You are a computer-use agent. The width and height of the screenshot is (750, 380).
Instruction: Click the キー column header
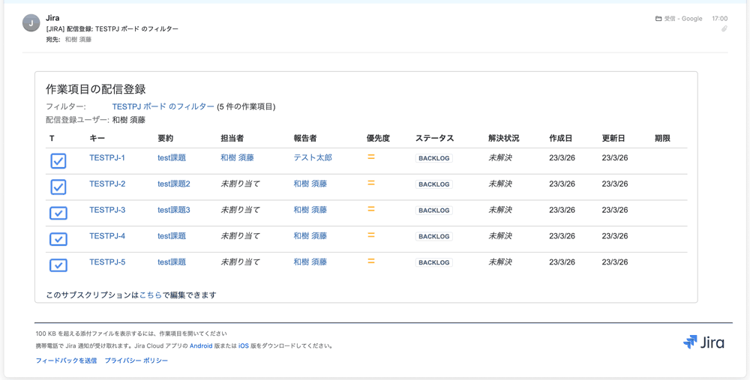97,139
